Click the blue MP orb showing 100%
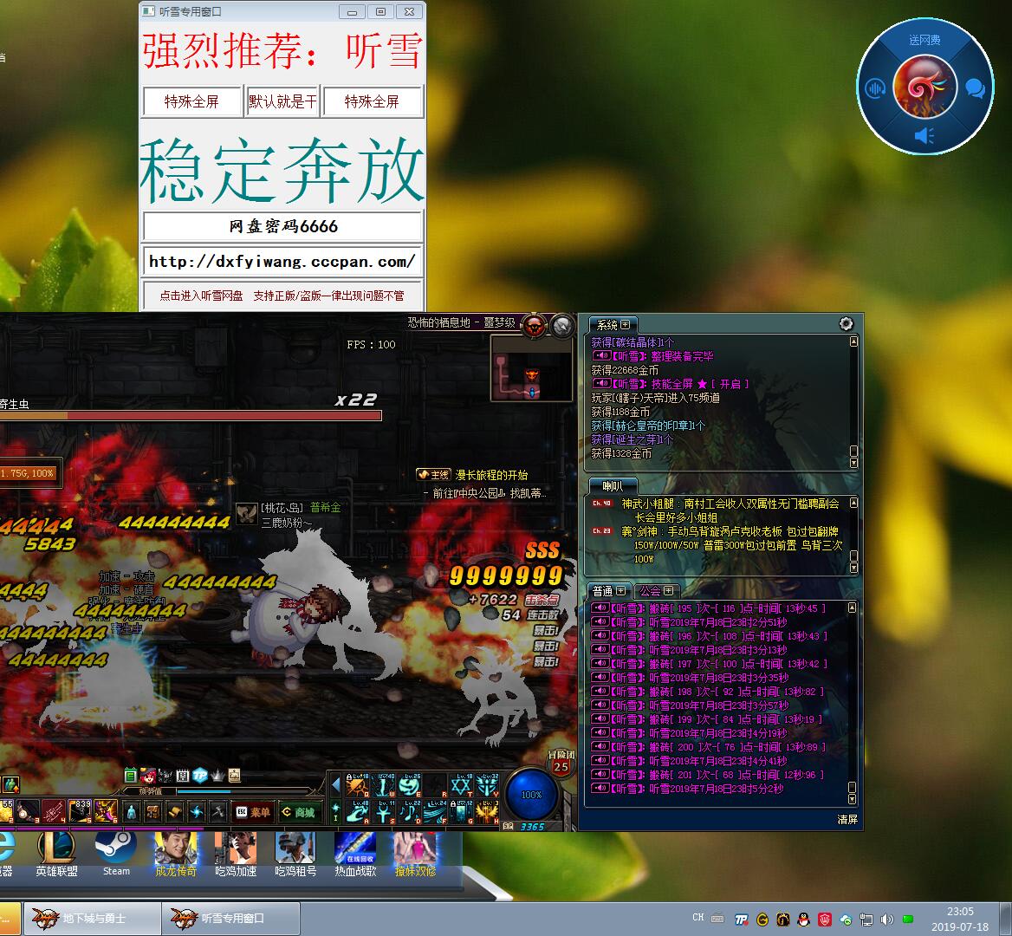This screenshot has width=1012, height=936. pos(531,794)
